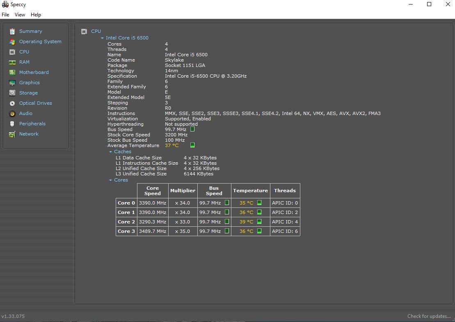
Task: Collapse the Caches section arrow
Action: click(x=110, y=152)
